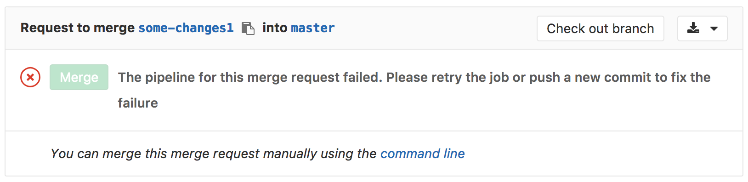Click the 'Request to merge' heading text
The image size is (748, 182).
pyautogui.click(x=78, y=28)
